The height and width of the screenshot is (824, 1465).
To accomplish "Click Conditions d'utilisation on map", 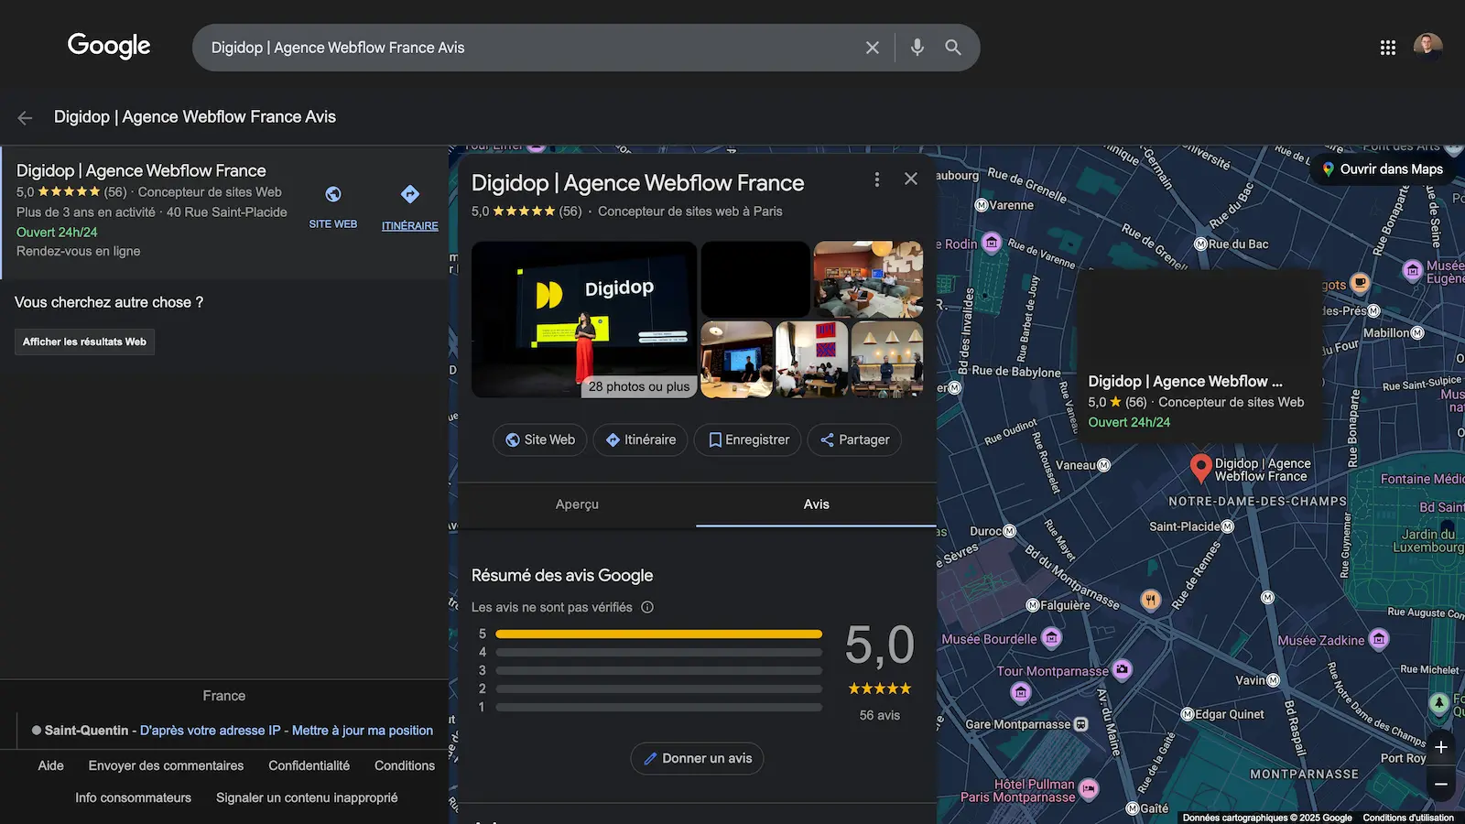I will click(1408, 818).
